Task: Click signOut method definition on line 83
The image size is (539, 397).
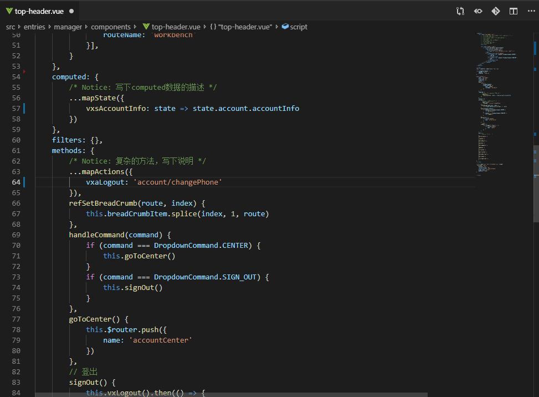Action: tap(84, 382)
